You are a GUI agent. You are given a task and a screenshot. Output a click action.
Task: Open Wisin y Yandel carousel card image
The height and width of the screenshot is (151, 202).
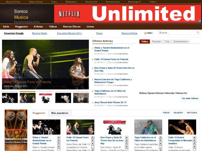(46, 127)
